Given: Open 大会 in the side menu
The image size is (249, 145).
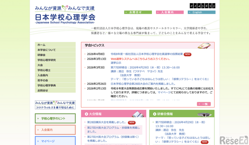Looking at the screenshot, I should [x=55, y=65].
